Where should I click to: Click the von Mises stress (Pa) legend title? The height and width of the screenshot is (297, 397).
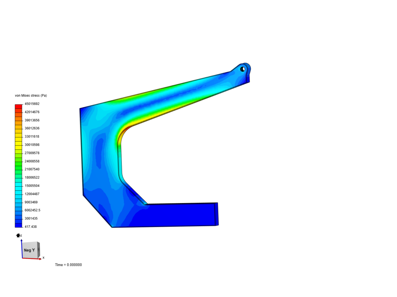point(31,95)
